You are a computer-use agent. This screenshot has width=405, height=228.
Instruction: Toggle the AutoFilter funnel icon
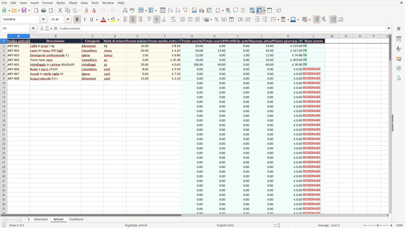[x=185, y=10]
